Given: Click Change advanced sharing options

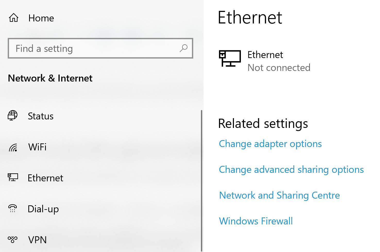Looking at the screenshot, I should [291, 169].
